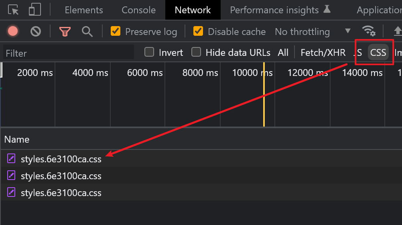Open the network search magnifier
The width and height of the screenshot is (402, 225).
(87, 31)
